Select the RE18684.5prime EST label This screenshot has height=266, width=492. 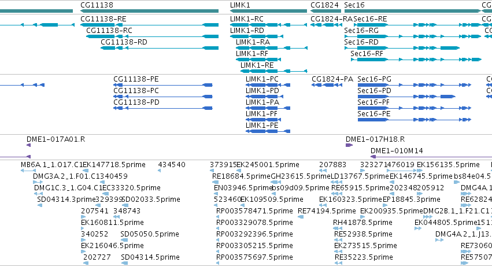pos(241,176)
